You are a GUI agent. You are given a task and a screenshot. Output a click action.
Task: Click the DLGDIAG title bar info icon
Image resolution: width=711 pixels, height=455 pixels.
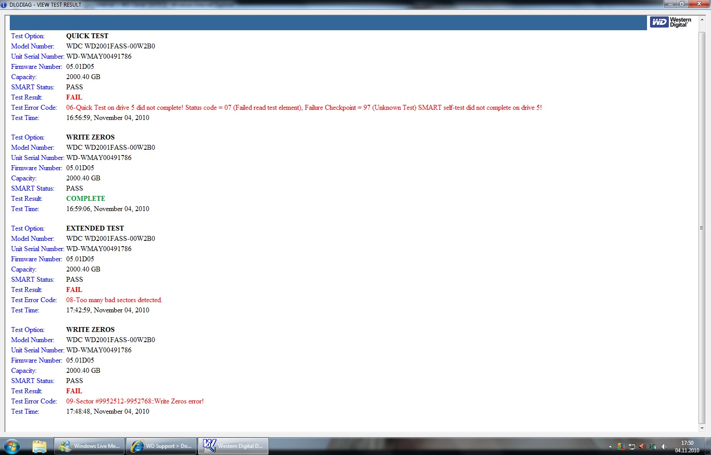(x=4, y=4)
